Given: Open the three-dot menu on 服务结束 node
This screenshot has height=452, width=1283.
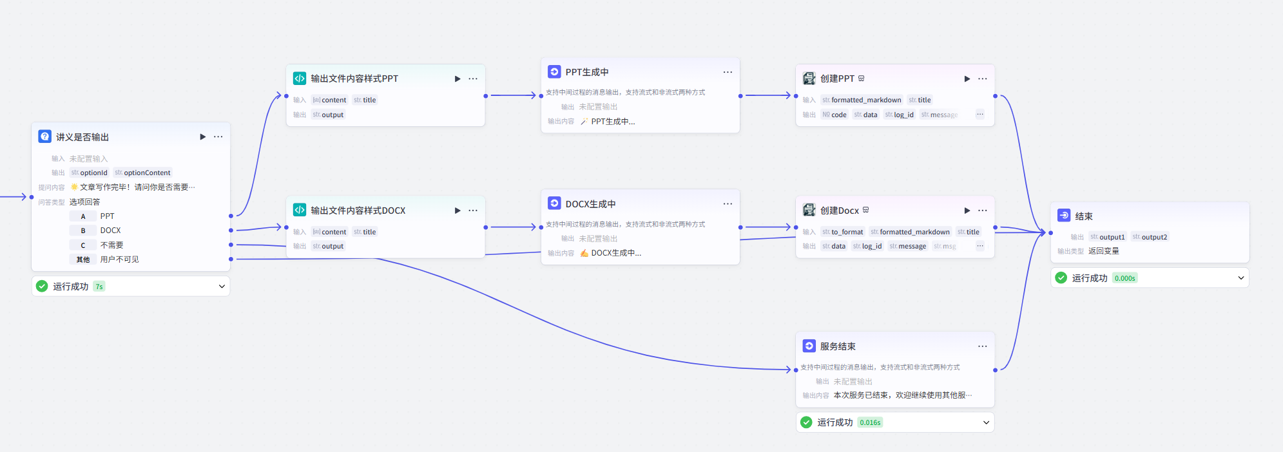Looking at the screenshot, I should [982, 346].
